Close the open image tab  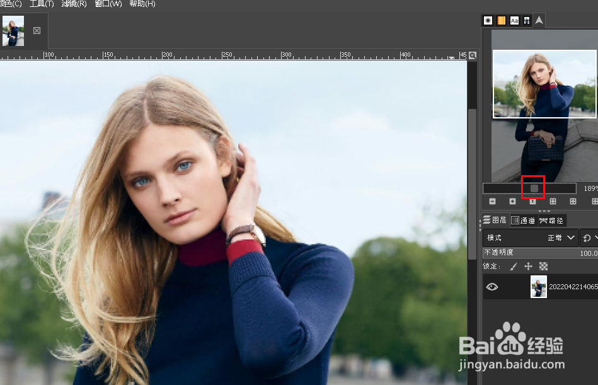(37, 30)
